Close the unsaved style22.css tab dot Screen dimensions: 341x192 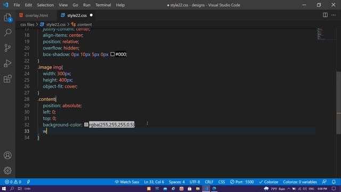[91, 15]
